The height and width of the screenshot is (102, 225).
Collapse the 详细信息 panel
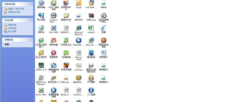click(x=30, y=40)
